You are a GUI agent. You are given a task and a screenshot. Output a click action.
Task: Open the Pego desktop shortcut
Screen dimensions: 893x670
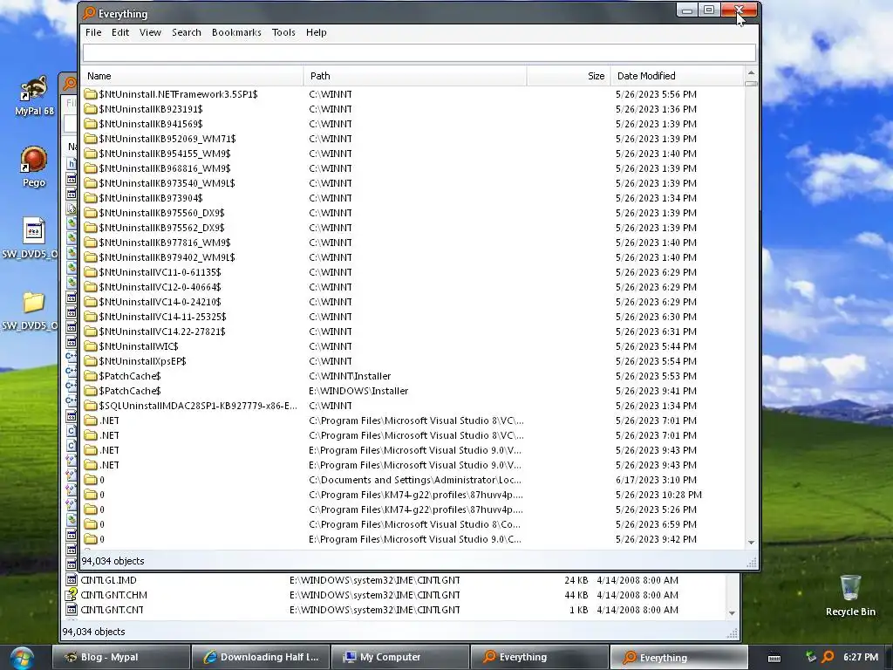click(34, 167)
